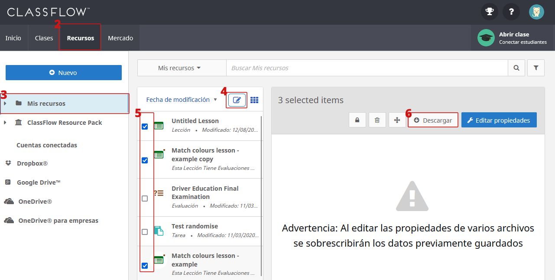Open the bulk edit pencil icon
Image resolution: width=555 pixels, height=280 pixels.
237,99
